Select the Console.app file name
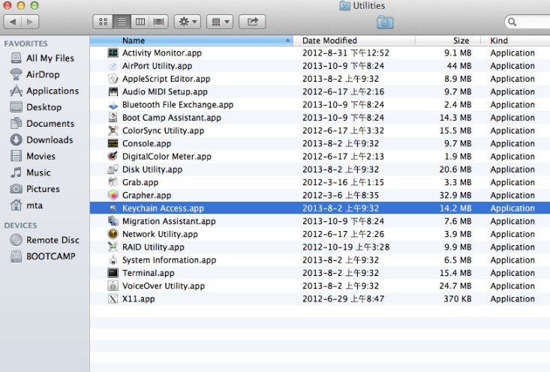The width and height of the screenshot is (550, 372). 146,144
